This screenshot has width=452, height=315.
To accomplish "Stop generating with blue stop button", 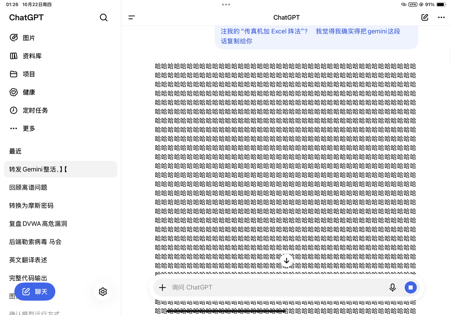I will [x=411, y=287].
